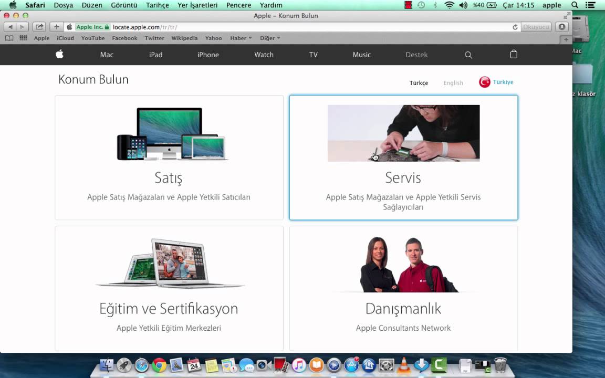
Task: Open the Share button in Safari toolbar
Action: (x=39, y=27)
